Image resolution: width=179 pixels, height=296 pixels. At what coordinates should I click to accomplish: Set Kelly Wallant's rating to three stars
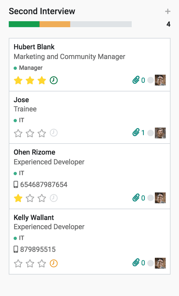tap(42, 263)
